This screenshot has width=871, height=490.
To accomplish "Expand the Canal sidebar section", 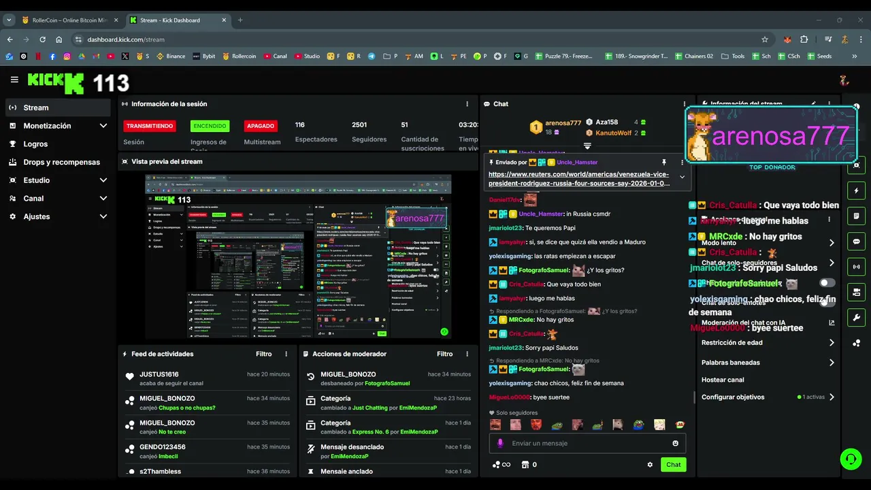I will (x=58, y=199).
